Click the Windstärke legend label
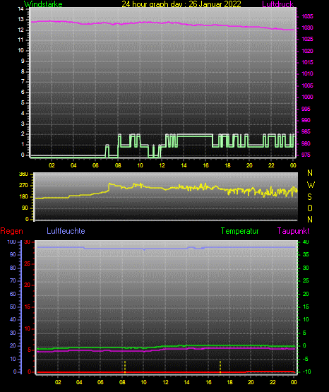 click(43, 4)
